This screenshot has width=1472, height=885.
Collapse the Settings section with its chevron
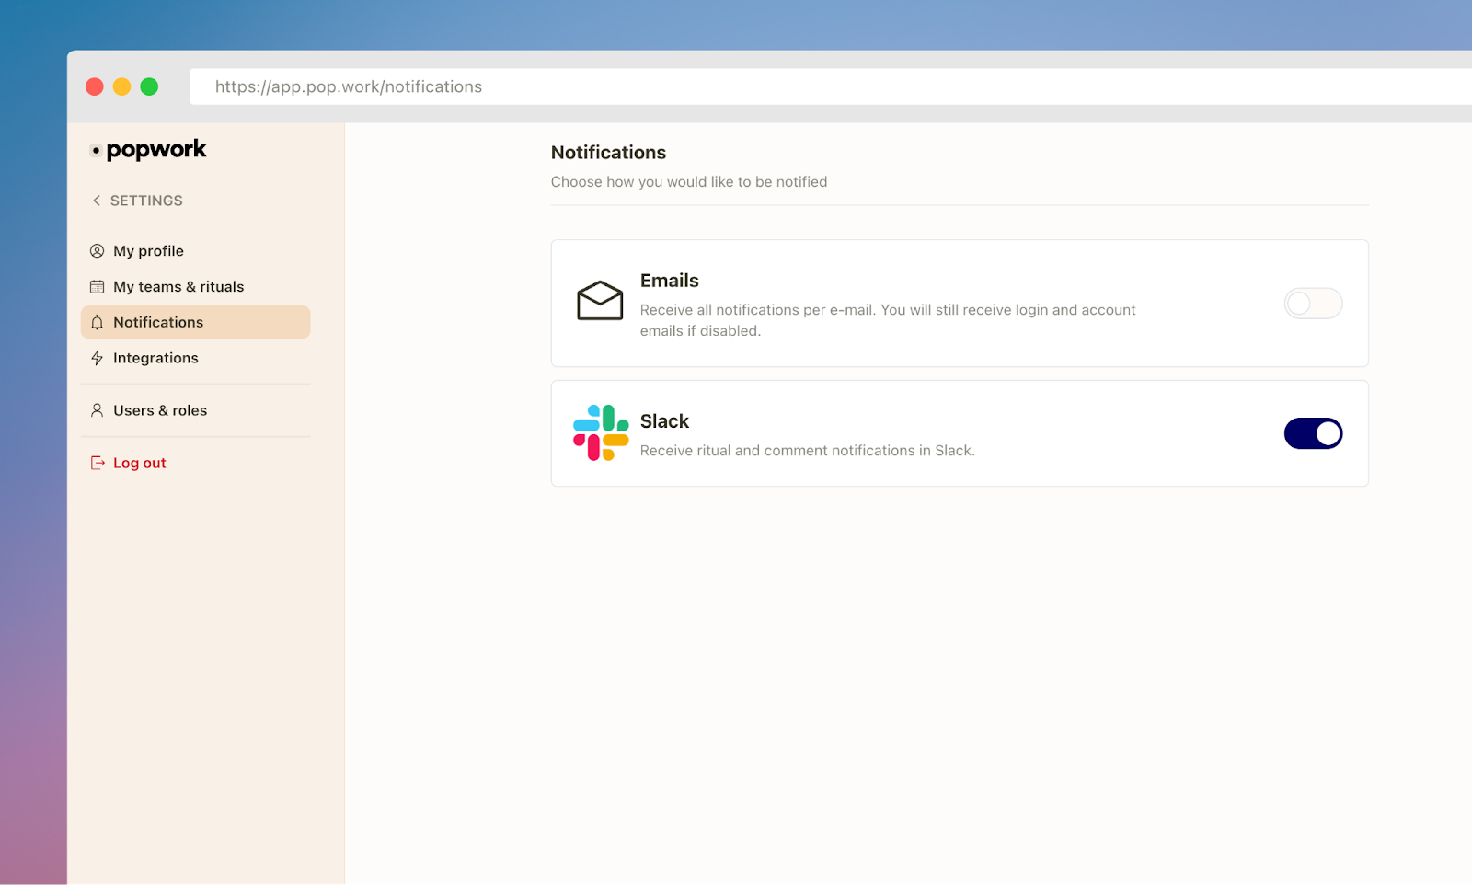[x=95, y=200]
